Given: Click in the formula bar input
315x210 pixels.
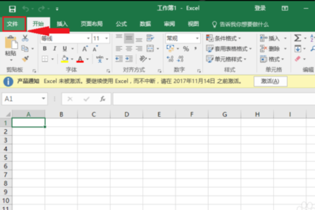Looking at the screenshot, I should (x=214, y=99).
